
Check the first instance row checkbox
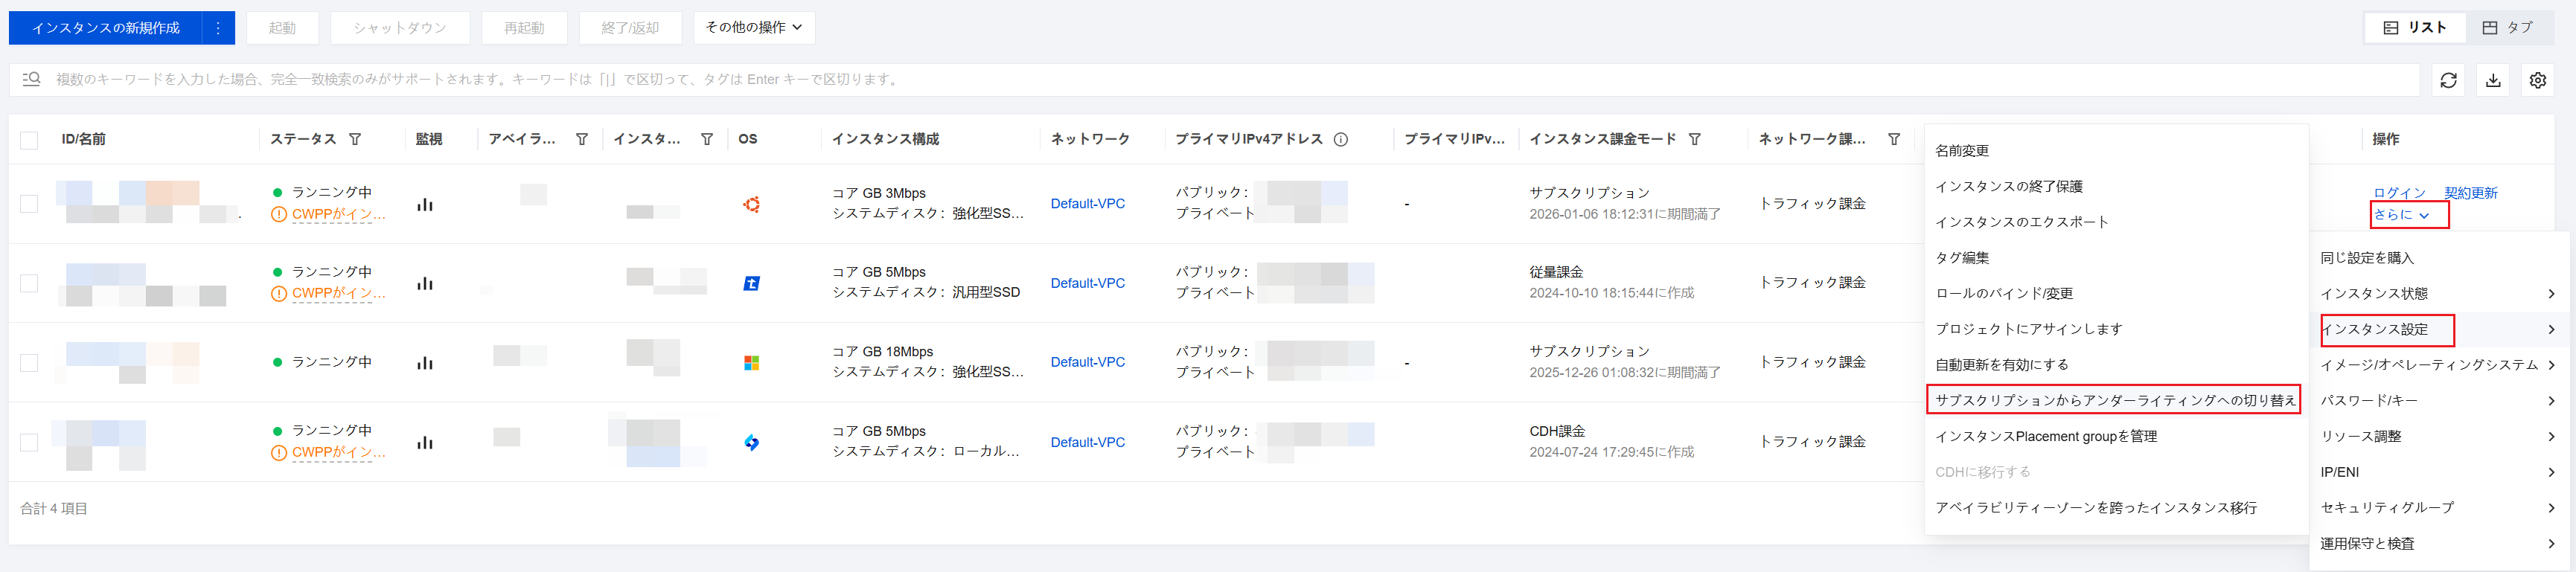(x=29, y=204)
